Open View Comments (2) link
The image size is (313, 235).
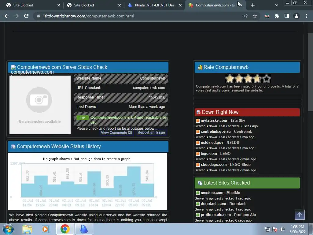[x=116, y=132]
